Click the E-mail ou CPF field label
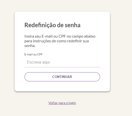 (33, 54)
